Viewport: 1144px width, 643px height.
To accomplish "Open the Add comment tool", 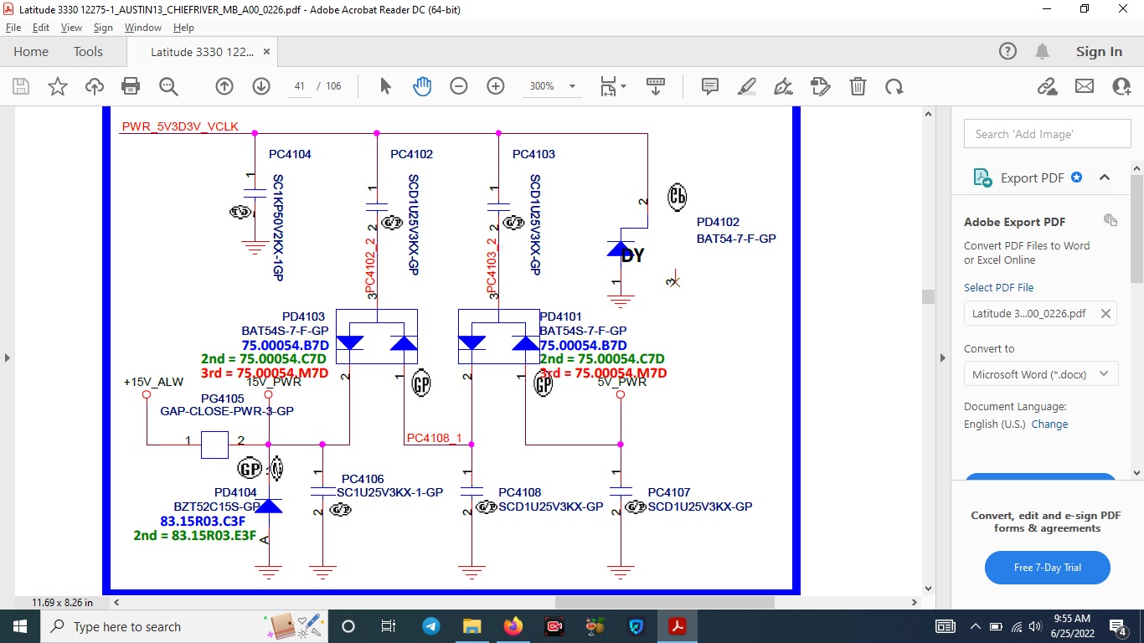I will 710,86.
